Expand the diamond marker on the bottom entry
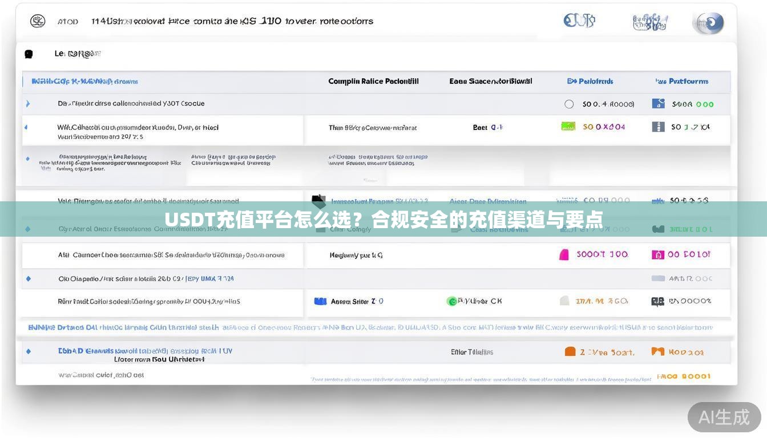The image size is (767, 438). coord(27,351)
